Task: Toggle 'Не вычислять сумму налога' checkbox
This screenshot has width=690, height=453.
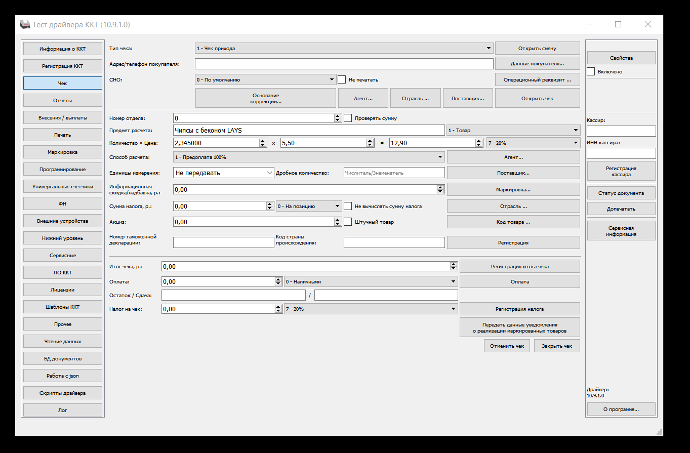Action: pos(348,206)
